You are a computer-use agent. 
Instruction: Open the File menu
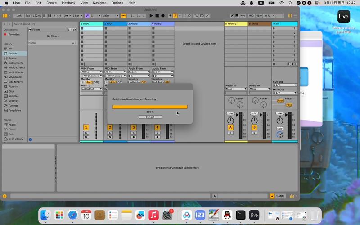pos(27,3)
